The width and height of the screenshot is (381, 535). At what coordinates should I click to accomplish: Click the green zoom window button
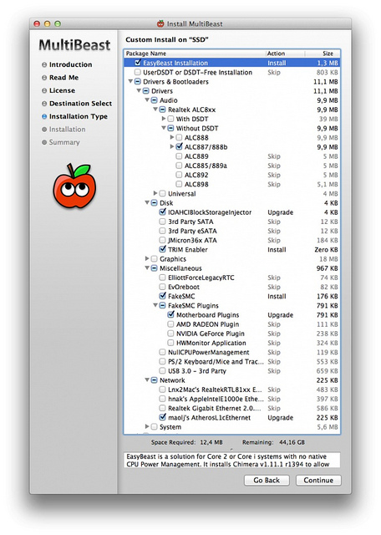point(58,23)
